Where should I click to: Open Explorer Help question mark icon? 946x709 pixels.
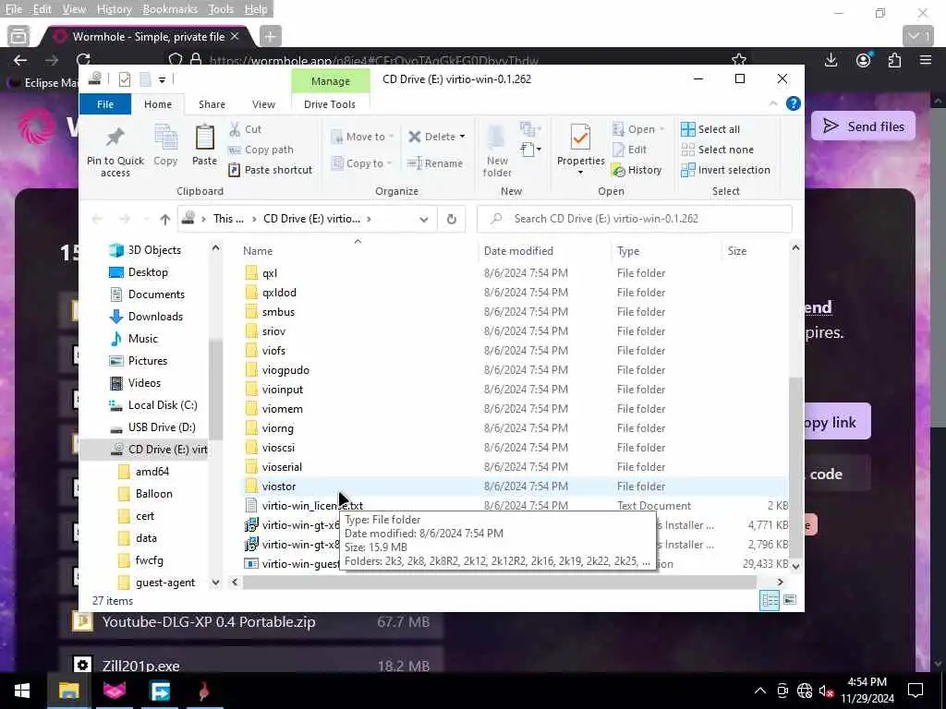(x=793, y=103)
